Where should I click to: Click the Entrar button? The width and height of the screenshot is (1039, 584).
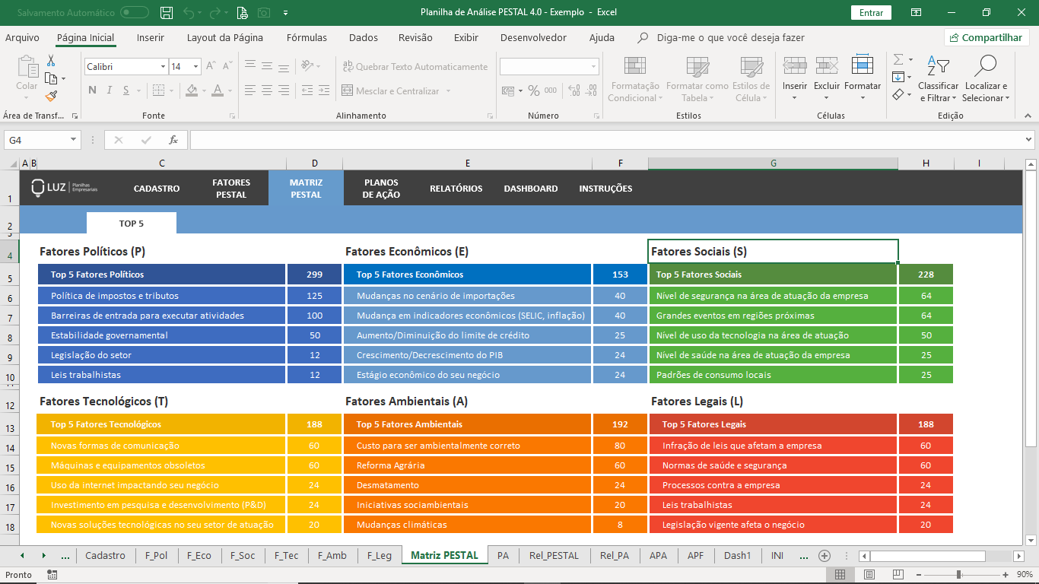870,13
